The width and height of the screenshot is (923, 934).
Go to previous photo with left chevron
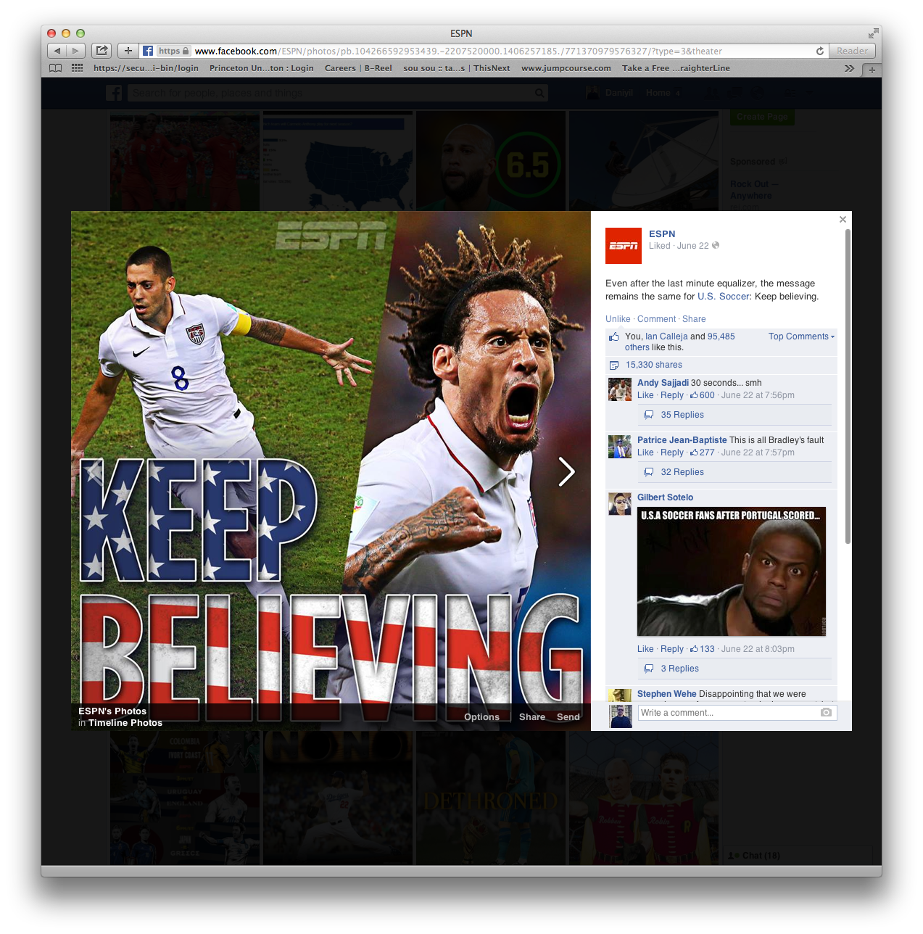click(95, 471)
